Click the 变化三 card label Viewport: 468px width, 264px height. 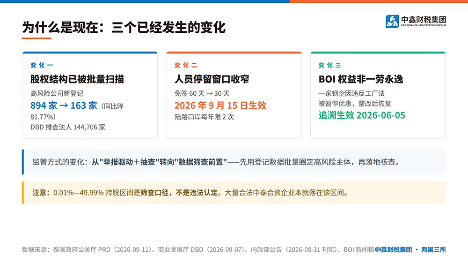(x=330, y=65)
